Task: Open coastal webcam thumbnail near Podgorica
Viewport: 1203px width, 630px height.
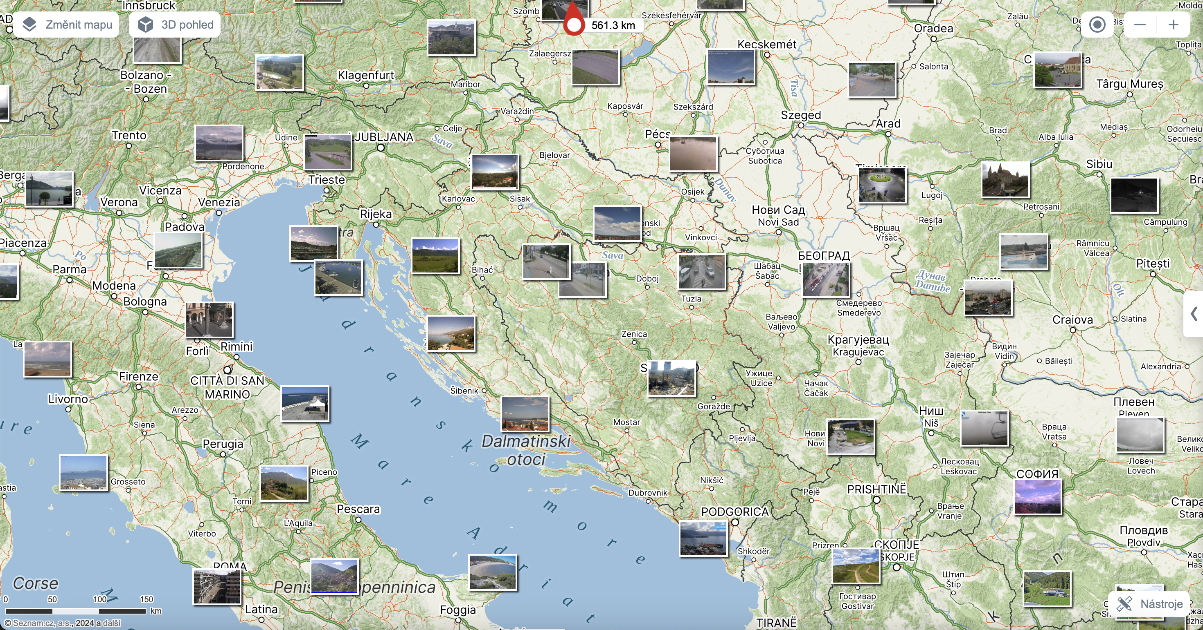Action: coord(703,538)
